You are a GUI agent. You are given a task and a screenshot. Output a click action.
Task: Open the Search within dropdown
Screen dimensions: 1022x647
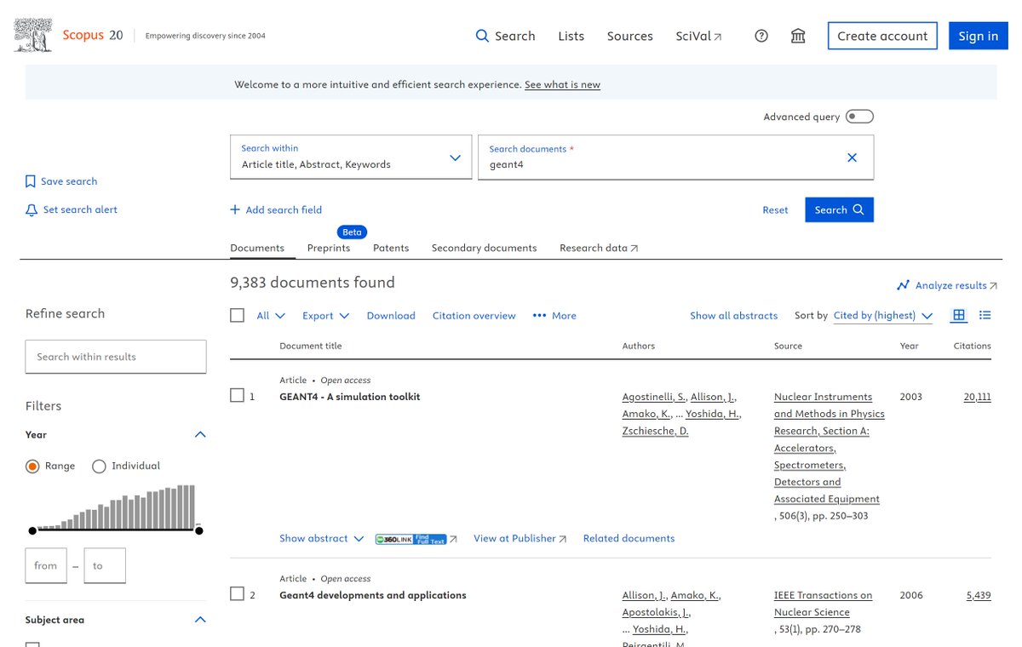[351, 157]
